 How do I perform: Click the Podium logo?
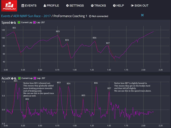pyautogui.click(x=9, y=6)
